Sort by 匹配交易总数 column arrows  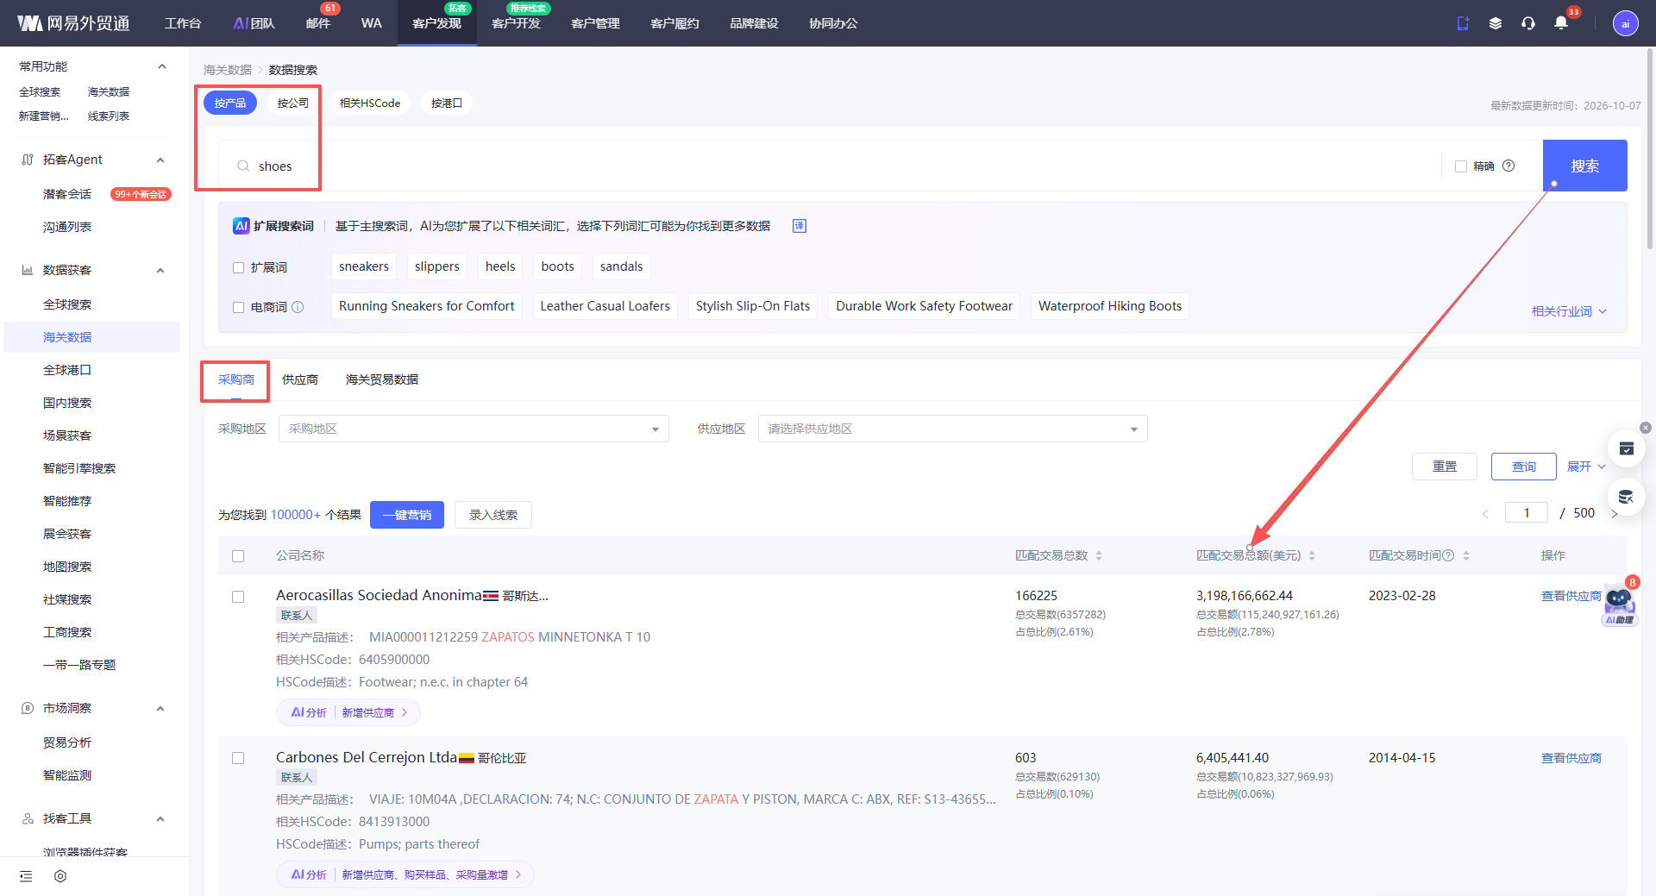(1099, 556)
